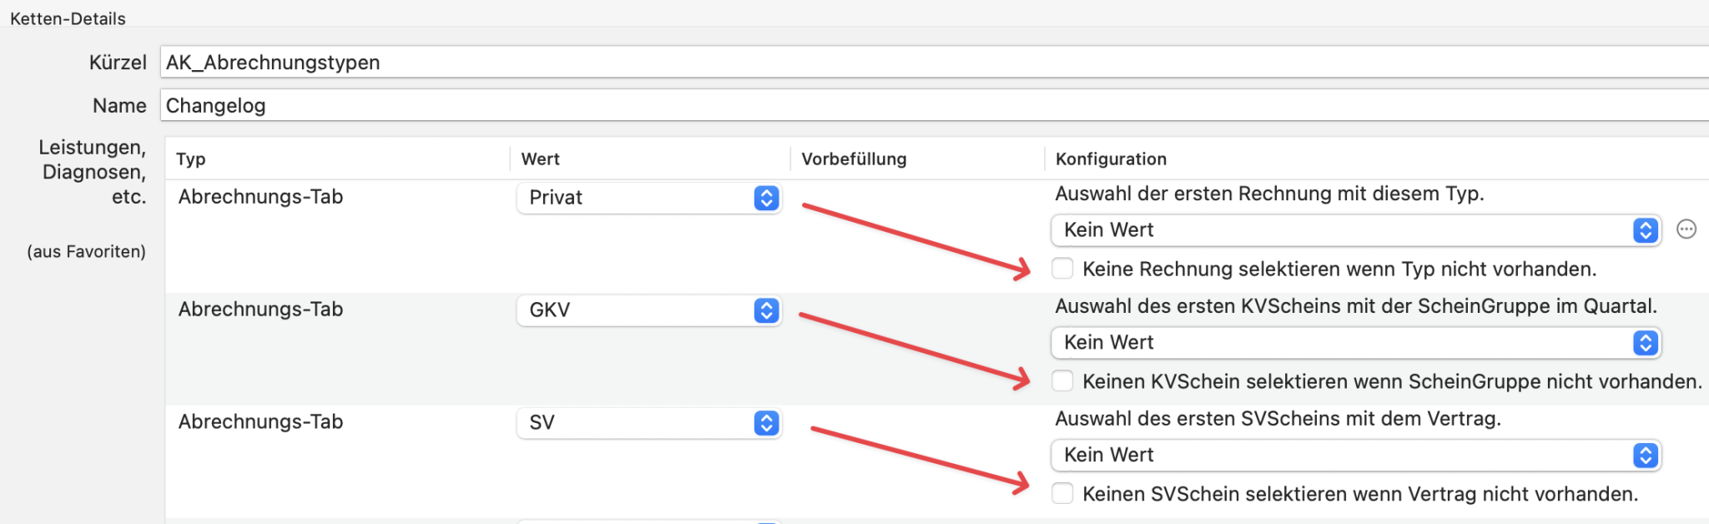The width and height of the screenshot is (1709, 524).
Task: Select the Vorbefüllung column header
Action: pyautogui.click(x=854, y=159)
